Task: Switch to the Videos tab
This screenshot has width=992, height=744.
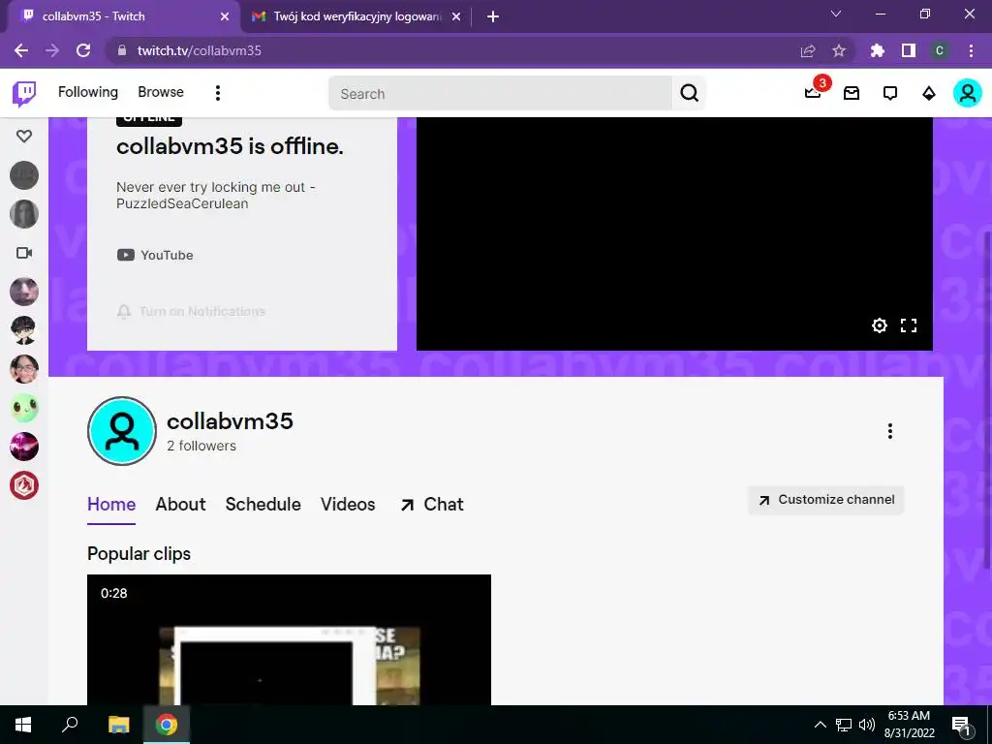Action: click(x=348, y=504)
